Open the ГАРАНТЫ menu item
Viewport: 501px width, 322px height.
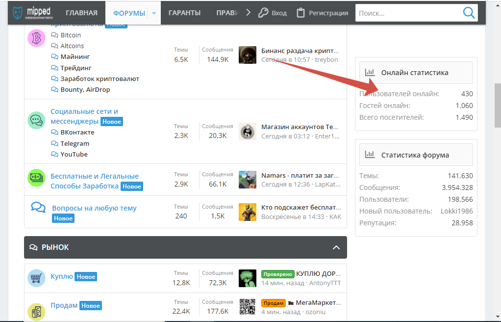[x=184, y=13]
